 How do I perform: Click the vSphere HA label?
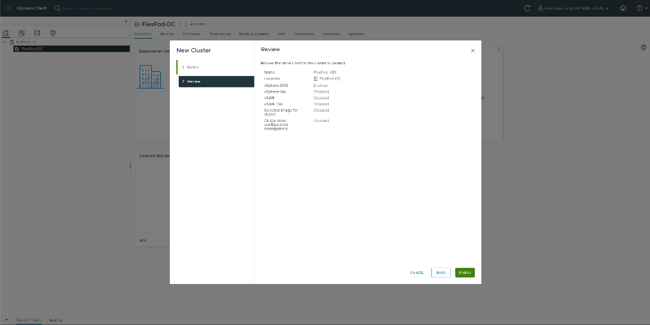(x=275, y=91)
